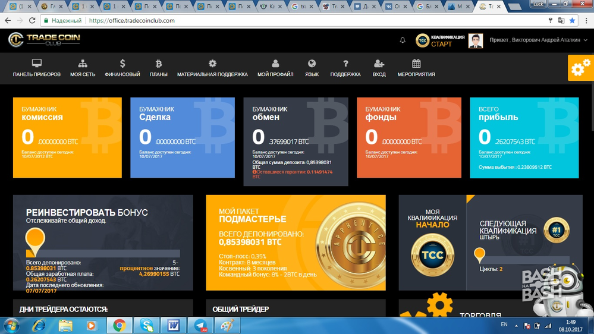The image size is (594, 334).
Task: Open the ФИНАНСОВЫЙ dollar icon
Action: click(122, 63)
